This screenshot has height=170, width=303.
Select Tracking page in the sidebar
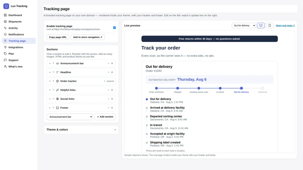point(19,41)
